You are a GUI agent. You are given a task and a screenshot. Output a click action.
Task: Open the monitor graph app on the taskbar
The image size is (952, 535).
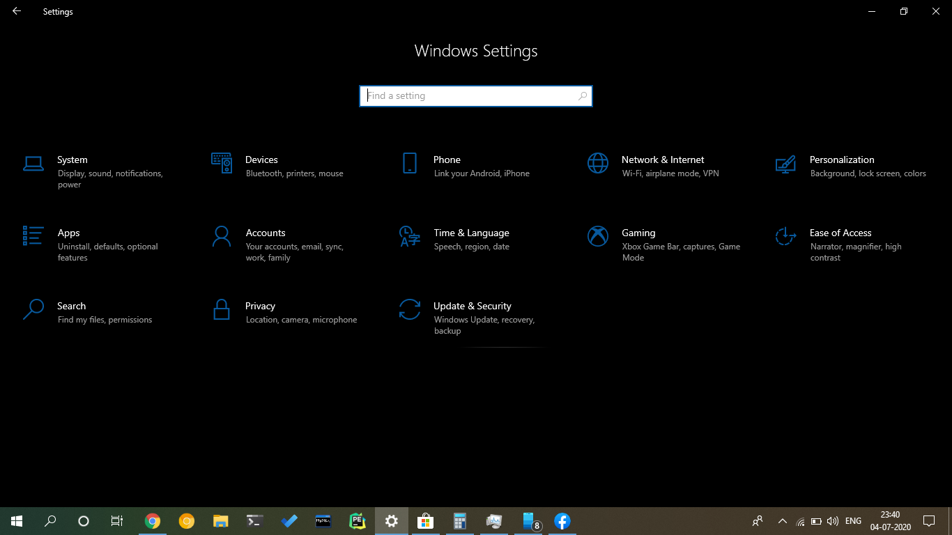pyautogui.click(x=493, y=521)
